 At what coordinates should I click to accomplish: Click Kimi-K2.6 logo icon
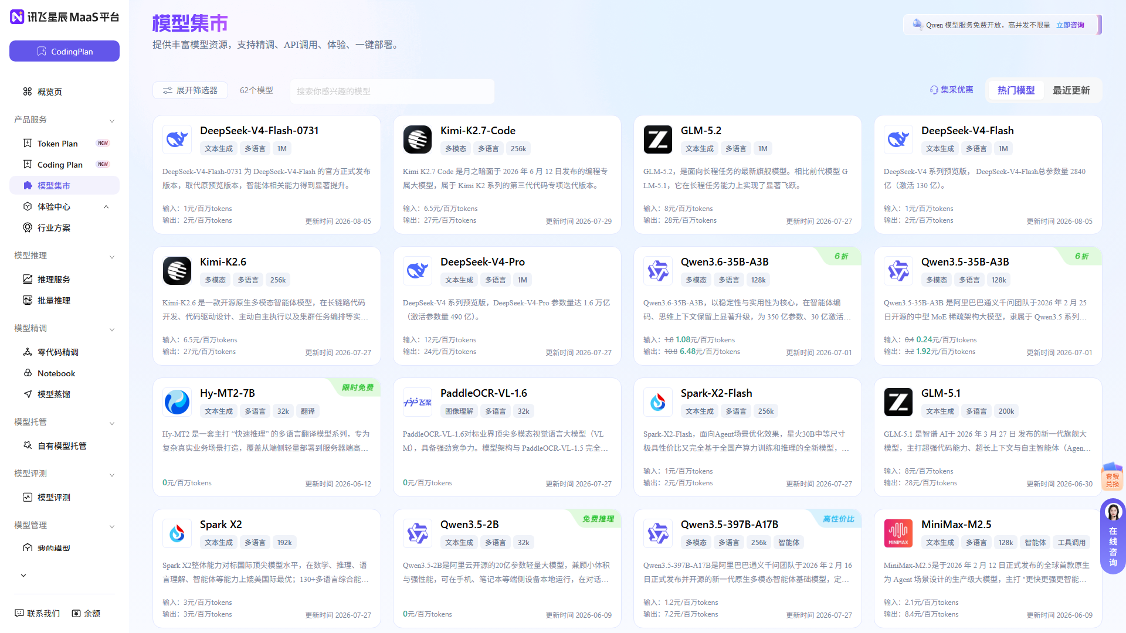coord(177,271)
